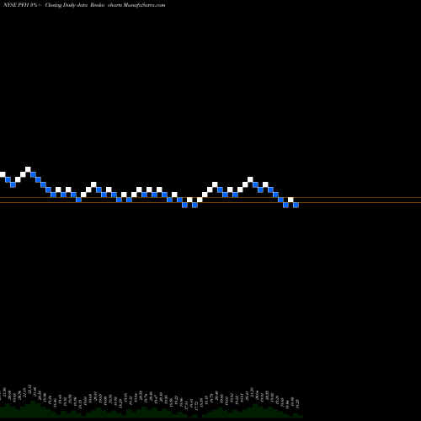Click the 21.29 price label at the bottom
The width and height of the screenshot is (421, 421).
[252, 392]
